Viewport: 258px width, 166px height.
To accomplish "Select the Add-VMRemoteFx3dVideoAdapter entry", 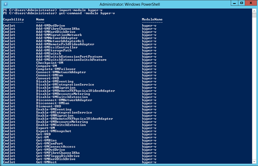I will [x=65, y=44].
